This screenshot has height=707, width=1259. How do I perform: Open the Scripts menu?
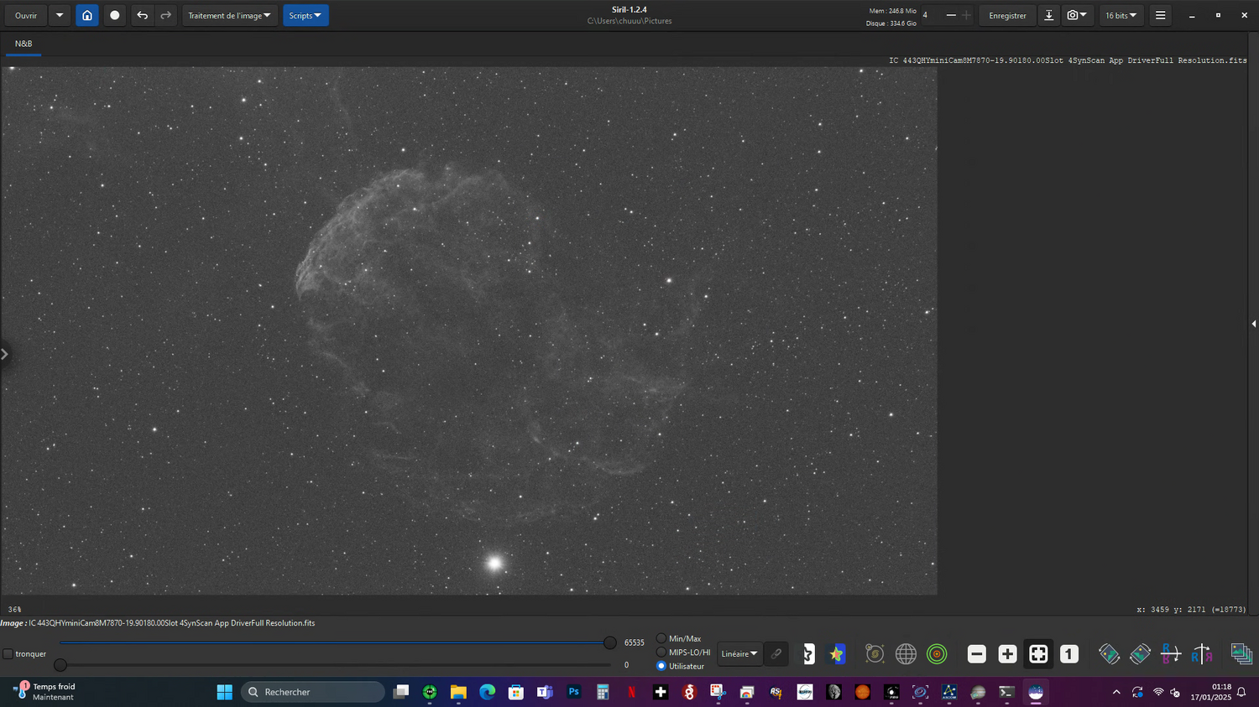click(x=306, y=15)
